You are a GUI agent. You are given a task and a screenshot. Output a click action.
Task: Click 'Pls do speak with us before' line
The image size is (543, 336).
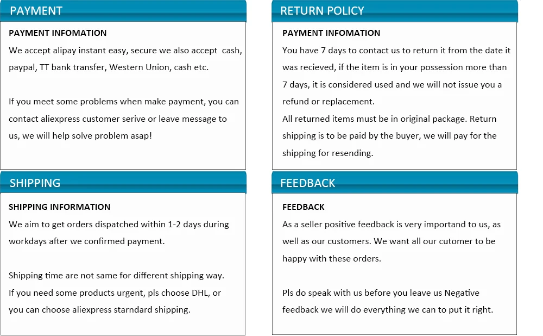tap(381, 293)
